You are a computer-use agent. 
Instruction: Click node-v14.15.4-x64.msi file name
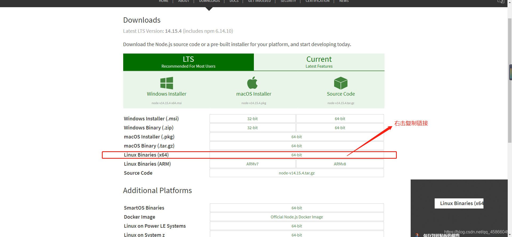click(167, 103)
